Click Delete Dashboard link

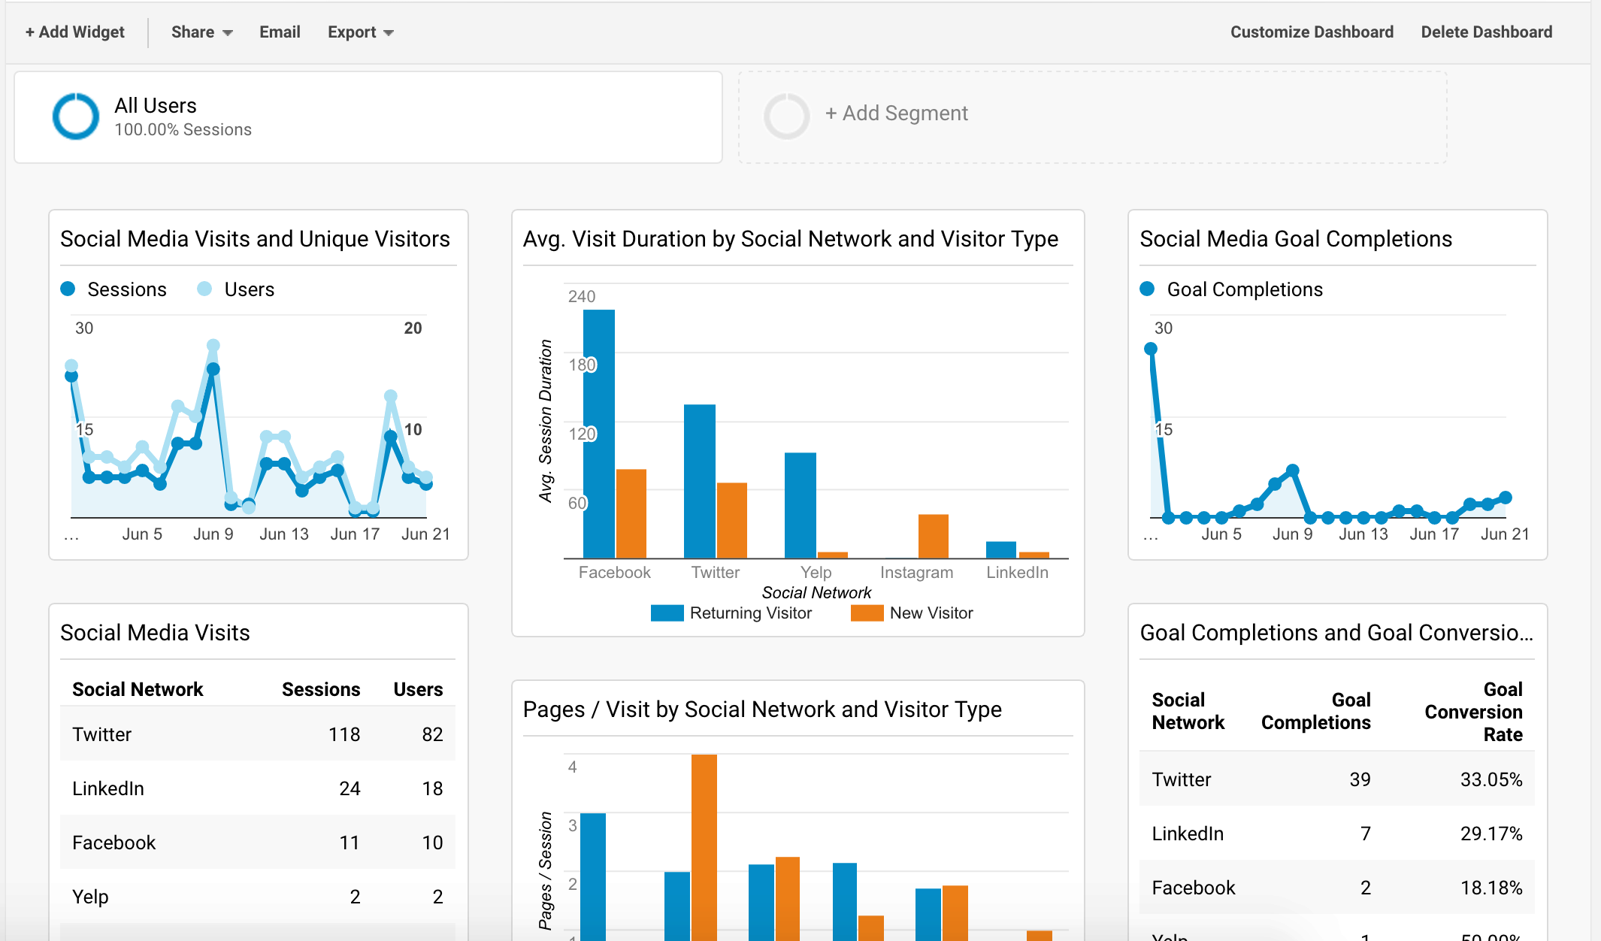(1486, 32)
